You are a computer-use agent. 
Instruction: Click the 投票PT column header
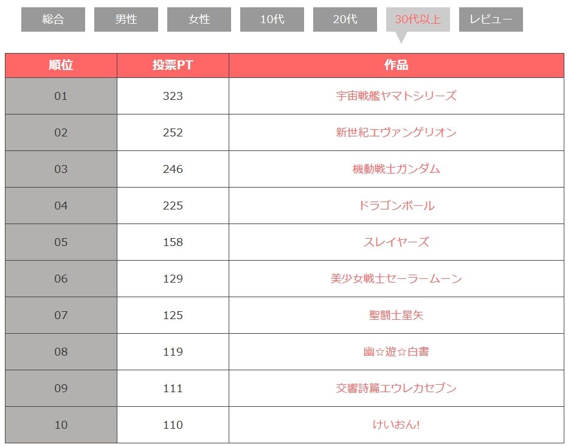coord(173,65)
